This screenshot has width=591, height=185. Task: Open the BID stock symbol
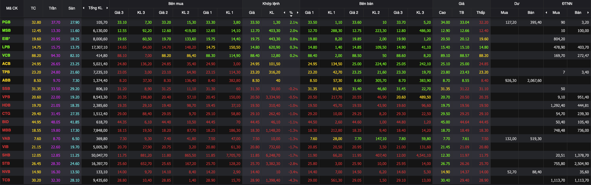[6, 122]
